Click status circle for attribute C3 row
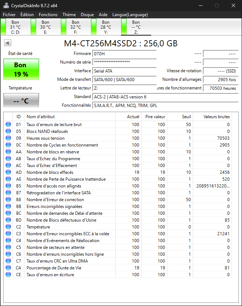This screenshot has width=242, height=306. 8,233
